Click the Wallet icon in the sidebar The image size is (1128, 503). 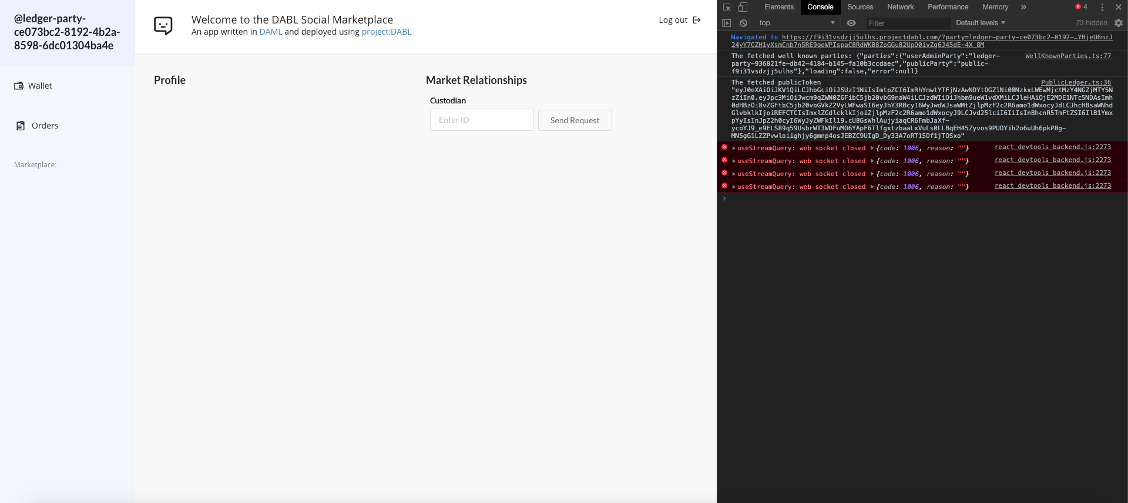[19, 86]
